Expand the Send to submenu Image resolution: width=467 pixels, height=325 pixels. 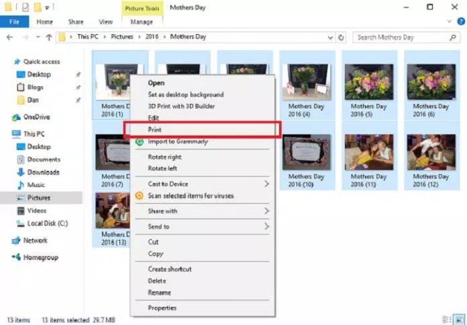pyautogui.click(x=266, y=226)
